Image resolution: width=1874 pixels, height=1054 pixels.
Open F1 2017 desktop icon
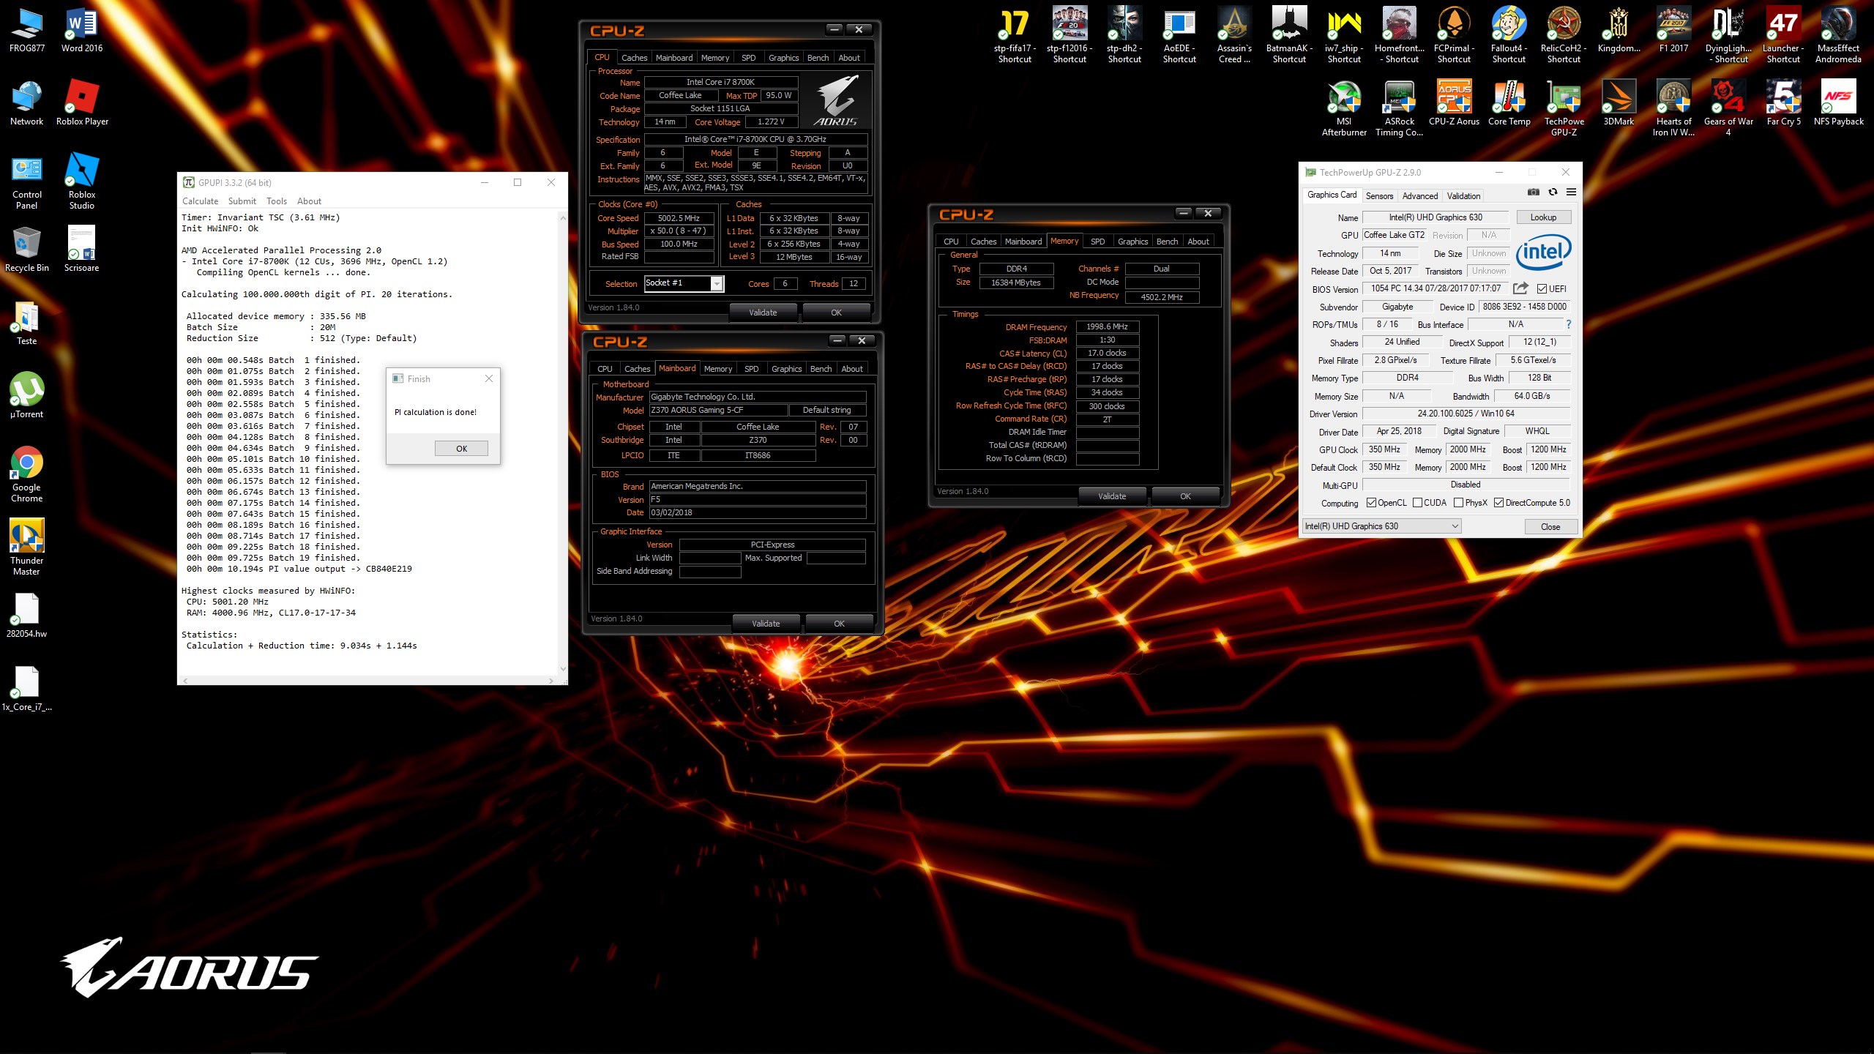pos(1673,31)
